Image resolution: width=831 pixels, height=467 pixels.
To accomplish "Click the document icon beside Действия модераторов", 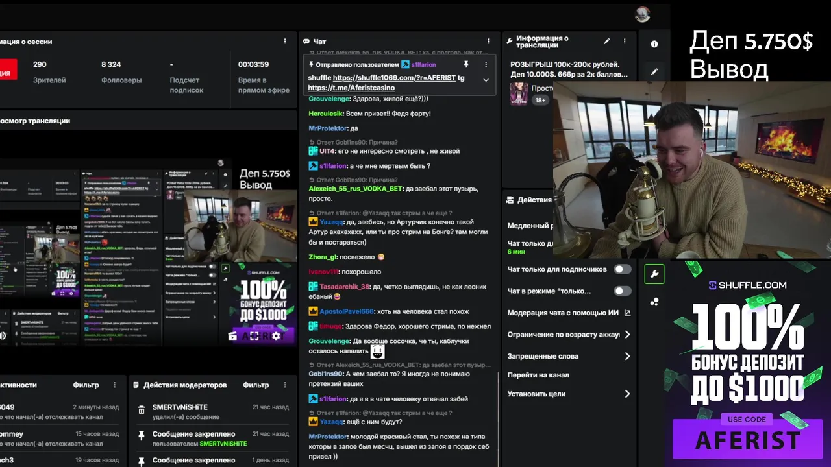I will point(136,385).
